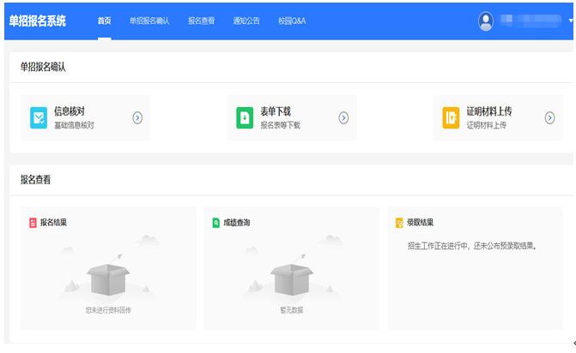Image resolution: width=576 pixels, height=353 pixels.
Task: Click the yellow 证明材料上传 upload icon
Action: point(452,118)
